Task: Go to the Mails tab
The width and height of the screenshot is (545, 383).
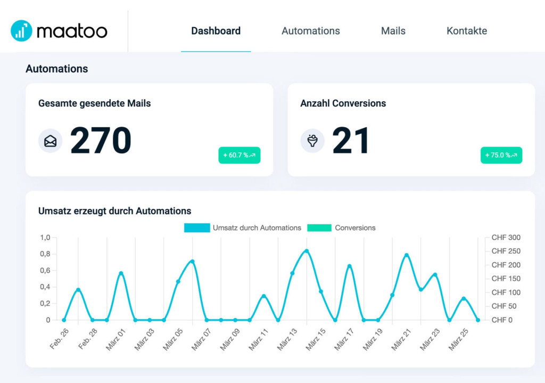Action: click(x=393, y=31)
